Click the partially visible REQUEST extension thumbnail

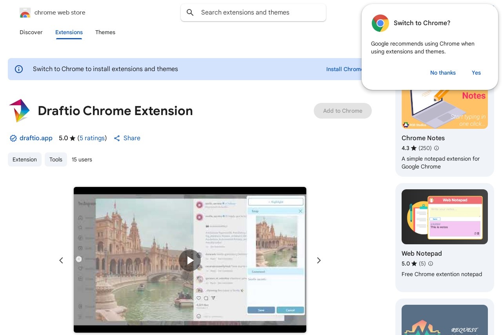445,320
